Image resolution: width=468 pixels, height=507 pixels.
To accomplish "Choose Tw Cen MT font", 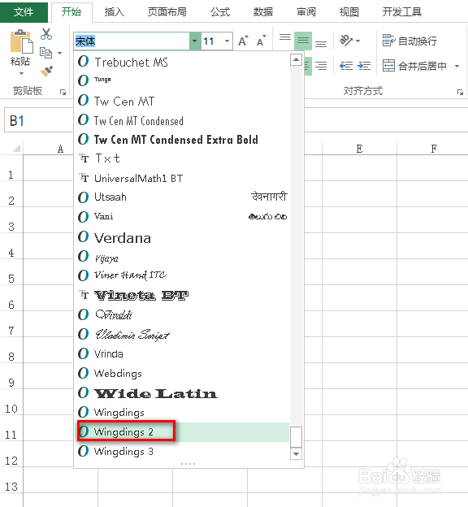I will tap(183, 101).
